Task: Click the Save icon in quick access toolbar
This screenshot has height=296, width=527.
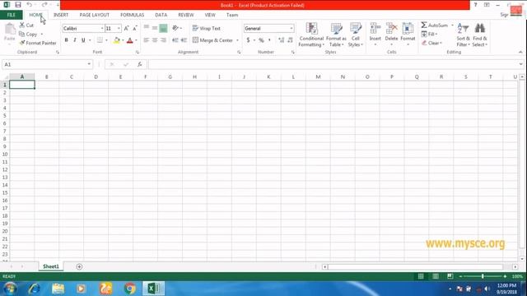Action: coord(18,5)
